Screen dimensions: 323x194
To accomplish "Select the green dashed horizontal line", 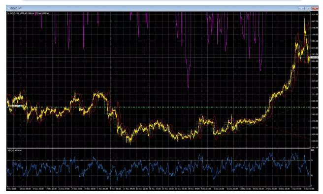I will tap(159, 107).
